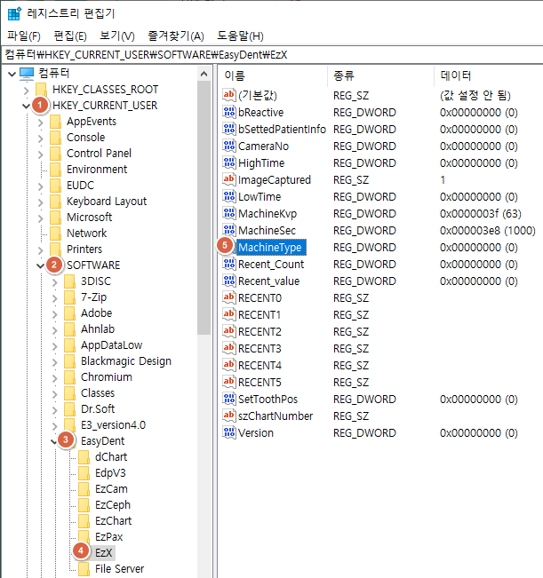
Task: Select the EzCam folder icon
Action: pyautogui.click(x=84, y=489)
